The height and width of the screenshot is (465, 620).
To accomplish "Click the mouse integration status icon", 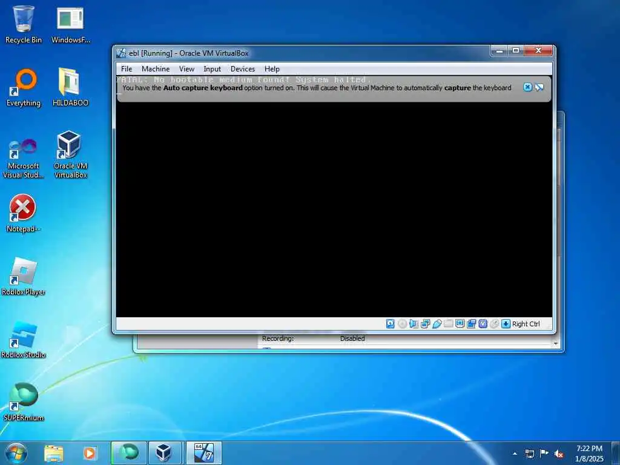I will click(x=494, y=324).
